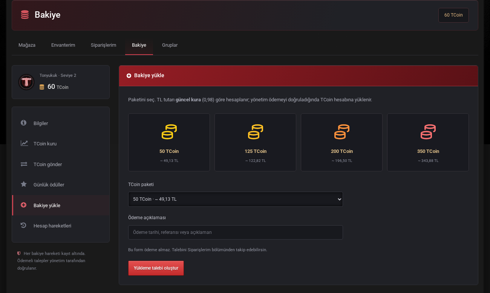Screen dimensions: 490x293
Task: Click Yükleme talebi oluştur button
Action: (x=156, y=268)
